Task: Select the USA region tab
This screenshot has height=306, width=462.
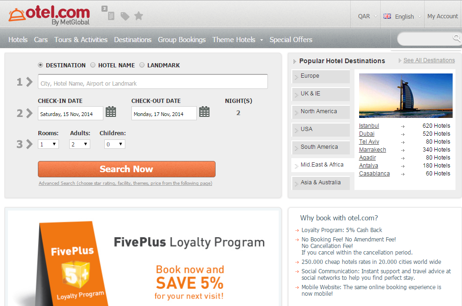Action: coord(321,130)
